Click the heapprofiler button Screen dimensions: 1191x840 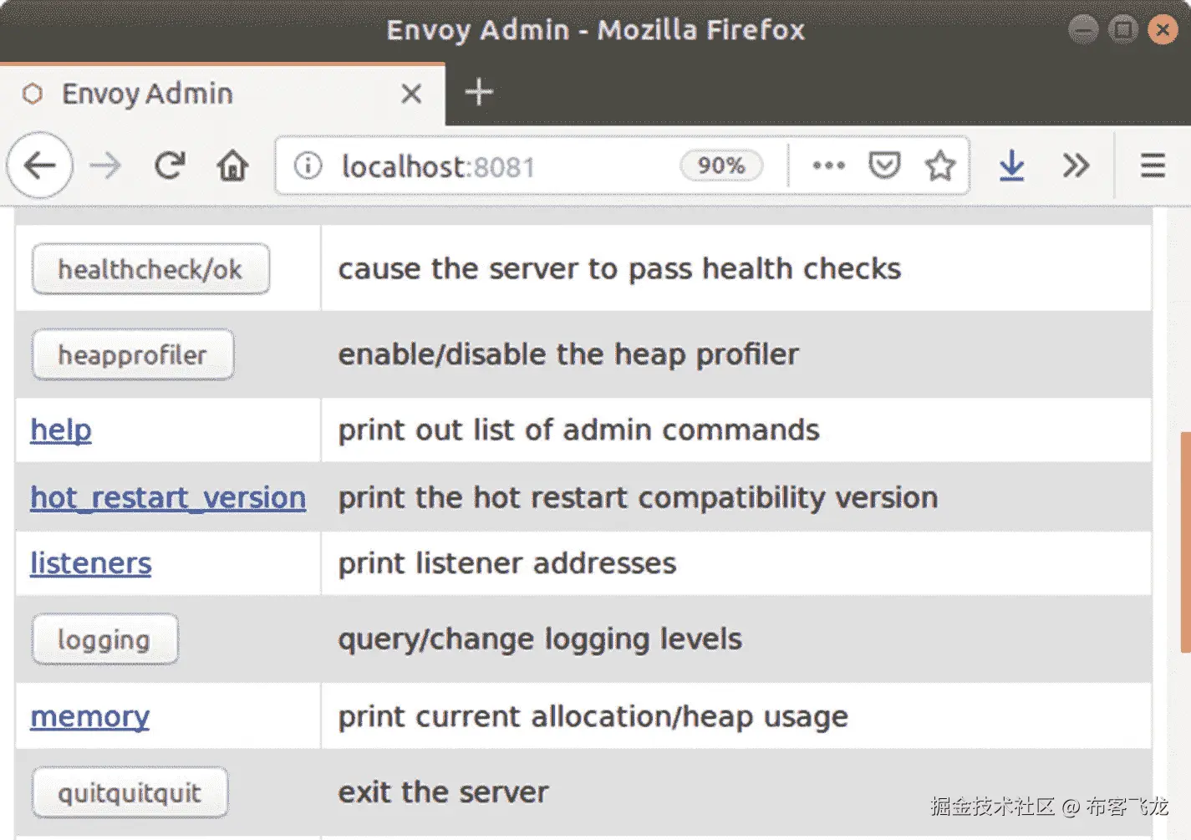pyautogui.click(x=133, y=354)
